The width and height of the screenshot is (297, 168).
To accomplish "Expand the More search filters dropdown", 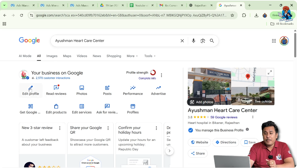I will click(132, 56).
